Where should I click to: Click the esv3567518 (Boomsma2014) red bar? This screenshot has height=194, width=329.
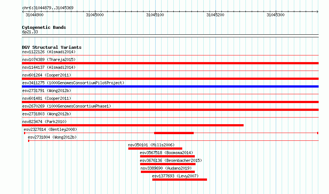[167, 156]
